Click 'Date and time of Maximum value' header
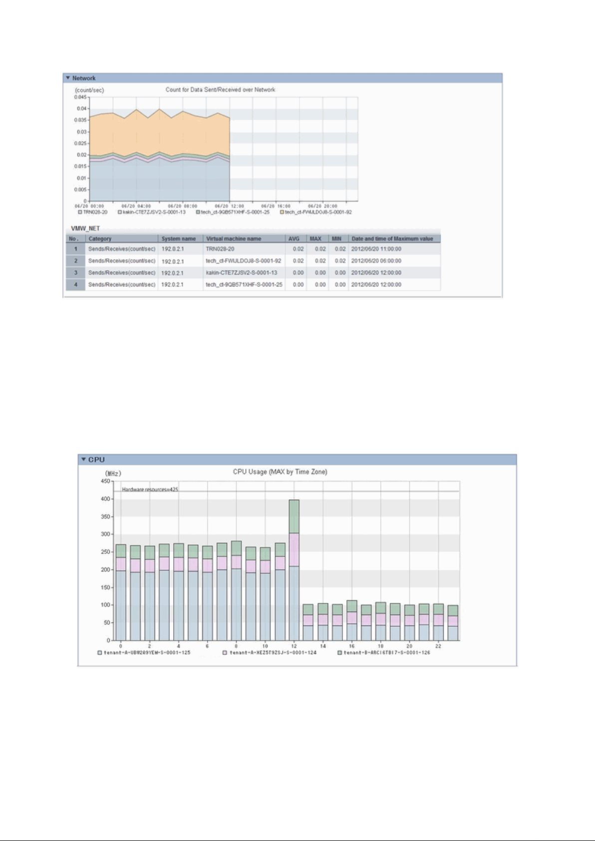This screenshot has width=595, height=841. pyautogui.click(x=394, y=239)
